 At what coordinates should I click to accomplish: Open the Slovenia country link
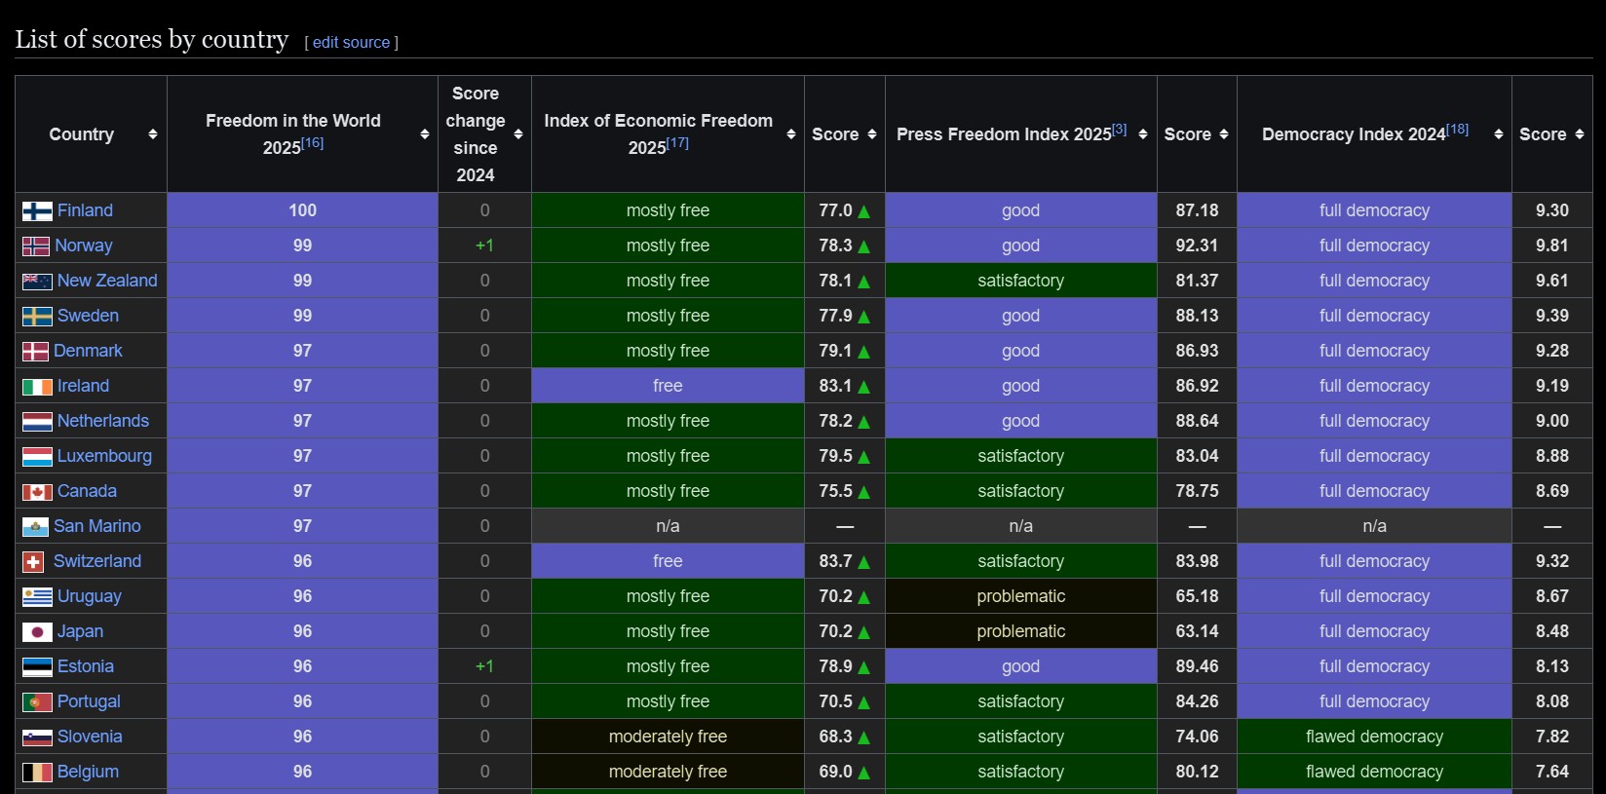pos(90,737)
